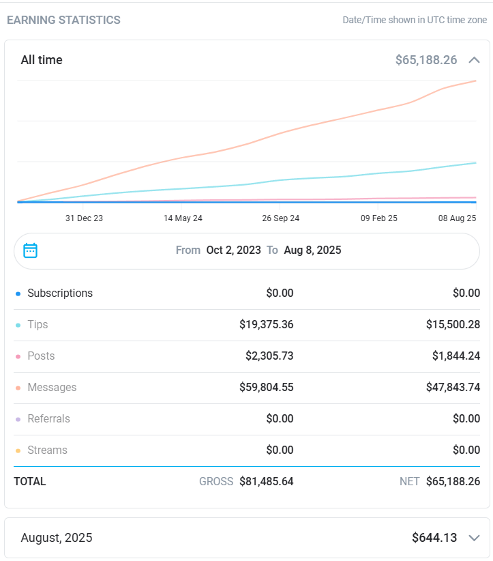Click the Posts pink legend dot
The width and height of the screenshot is (493, 561).
pos(18,357)
